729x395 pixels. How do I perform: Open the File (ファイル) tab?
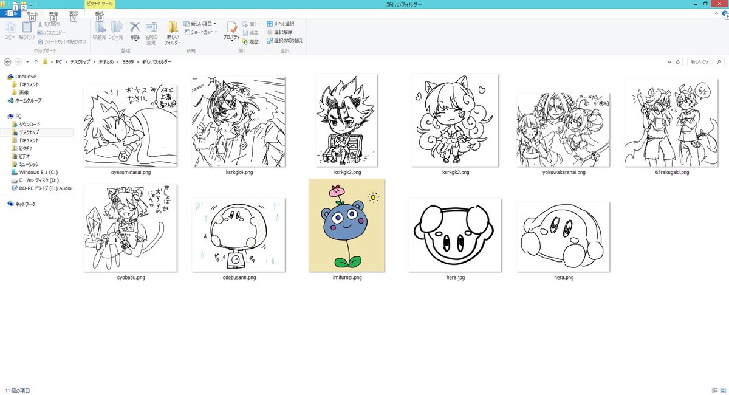pyautogui.click(x=11, y=13)
